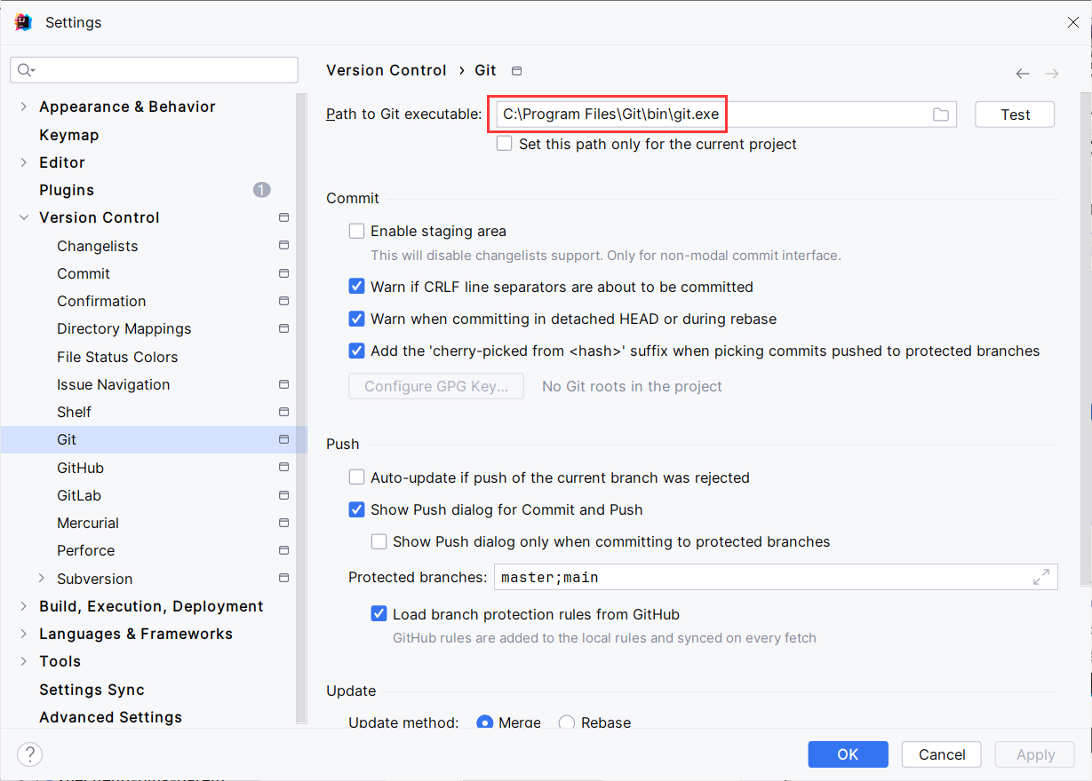Click the folder browse icon for Git path

coord(940,114)
